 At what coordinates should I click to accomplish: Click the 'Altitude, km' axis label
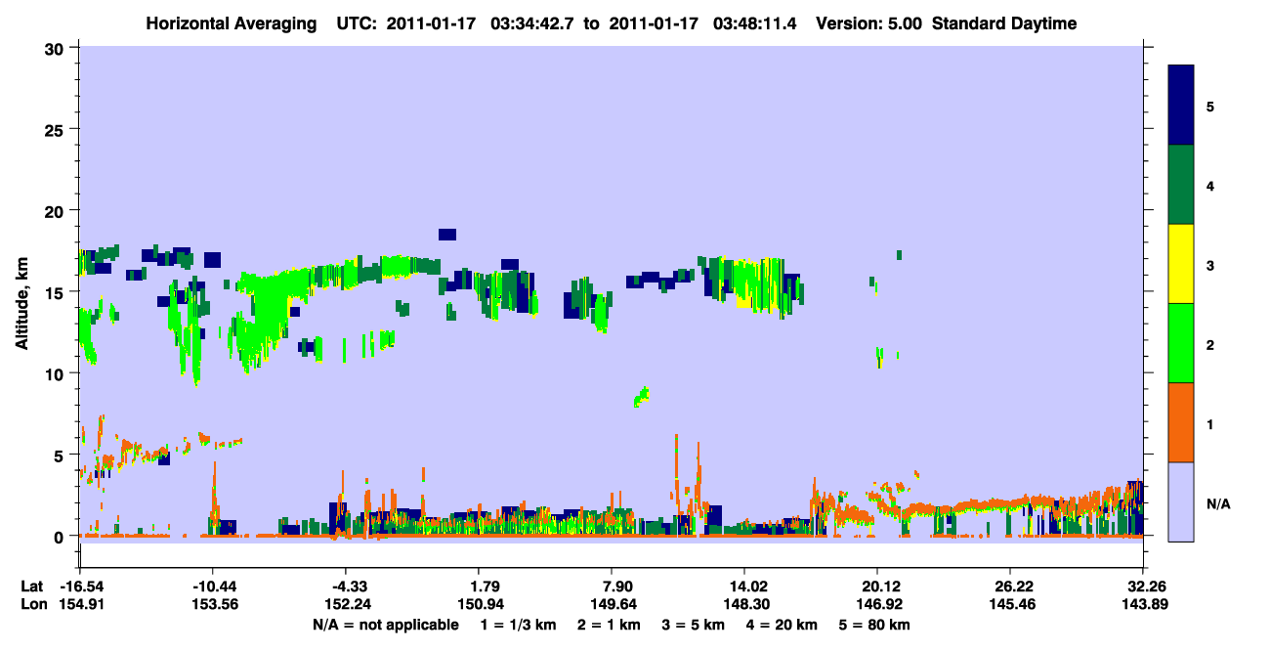click(21, 301)
